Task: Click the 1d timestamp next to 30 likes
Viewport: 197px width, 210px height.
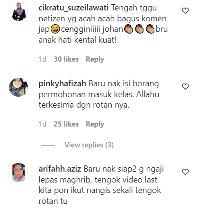Action: 43,59
